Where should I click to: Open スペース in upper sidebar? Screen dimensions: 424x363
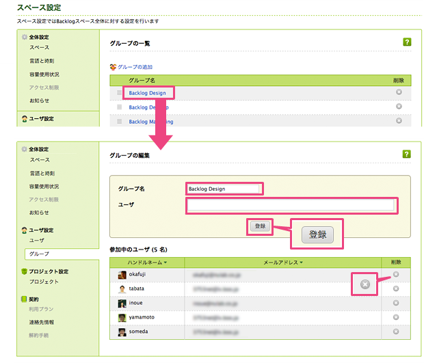click(x=40, y=48)
